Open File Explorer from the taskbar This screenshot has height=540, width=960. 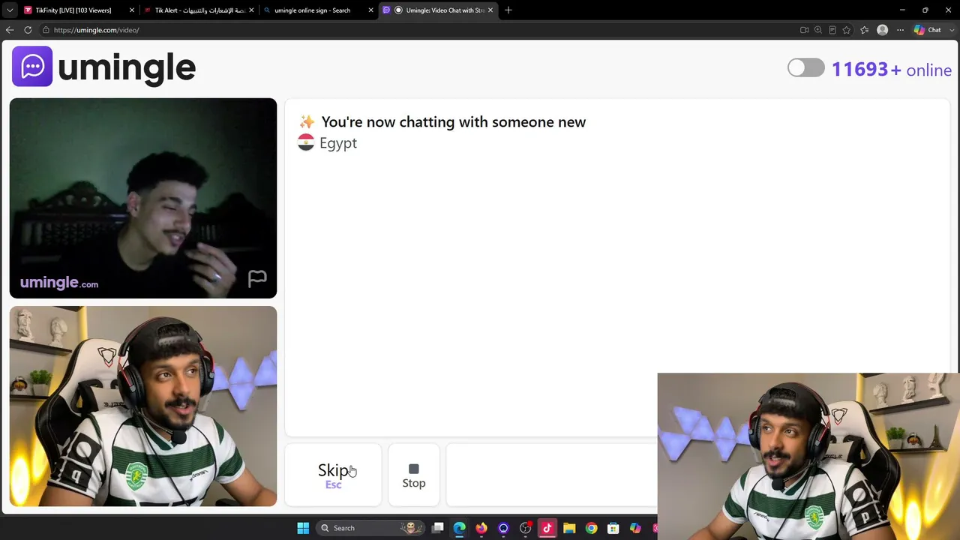pos(569,528)
